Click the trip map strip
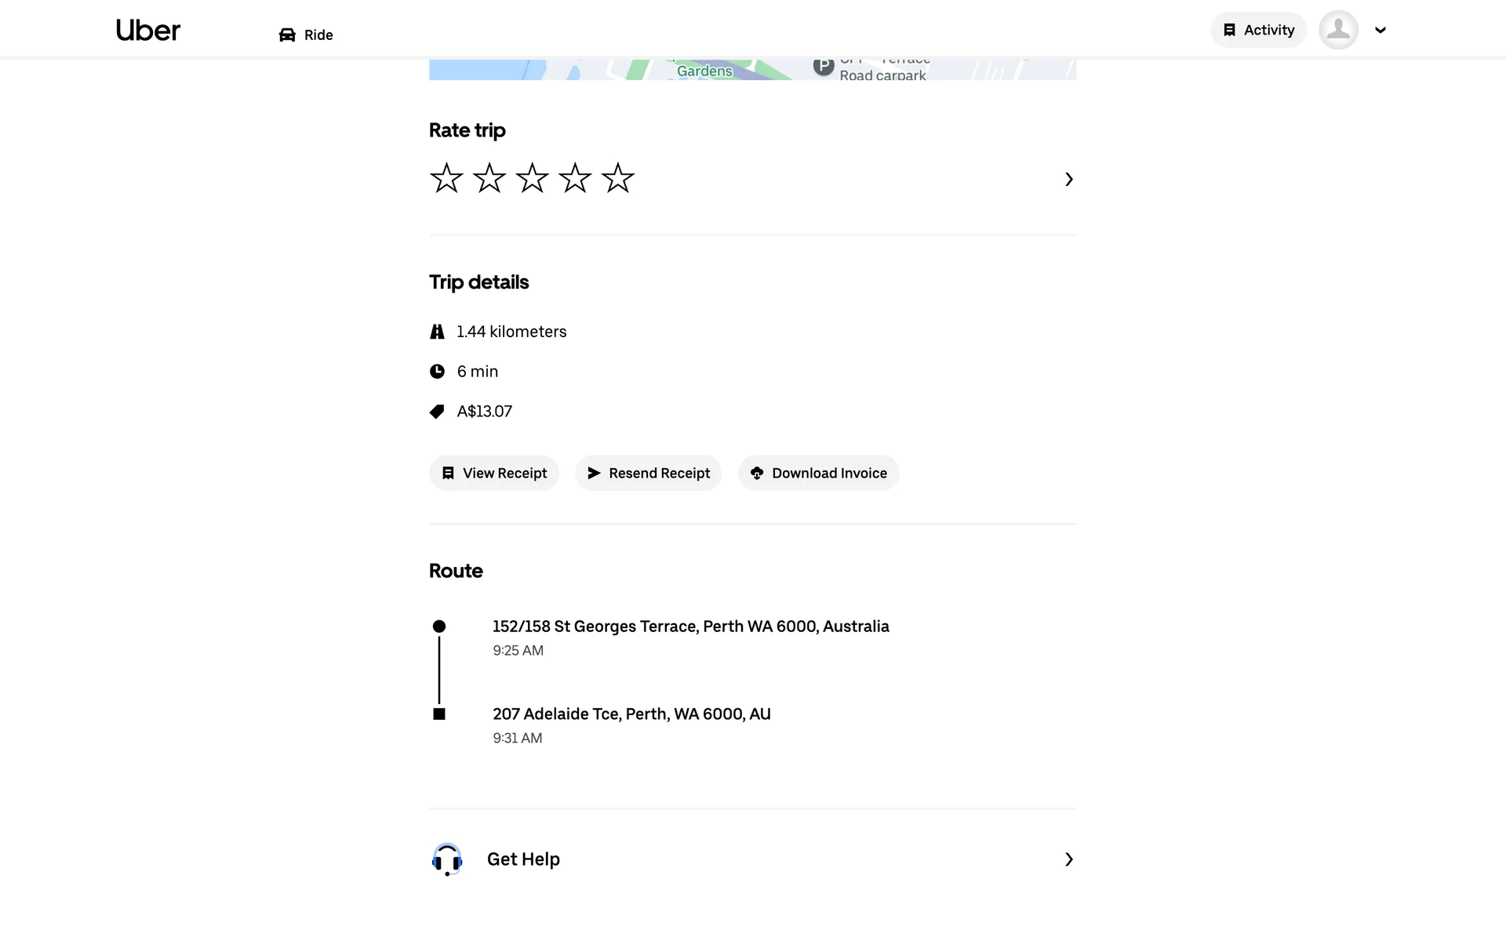Screen dimensions: 1506x941 pos(752,70)
